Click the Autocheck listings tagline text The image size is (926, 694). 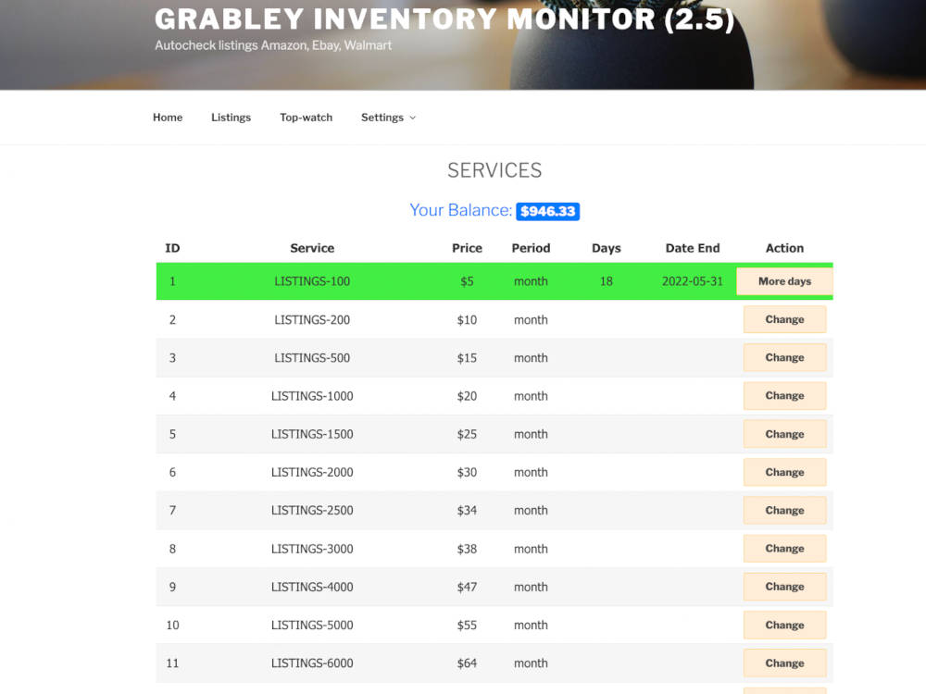tap(273, 45)
